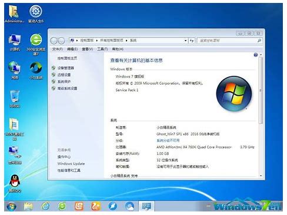The width and height of the screenshot is (287, 215).
Task: Click the 'Windows 7 旗舰版' edition text
Action: pos(130,76)
